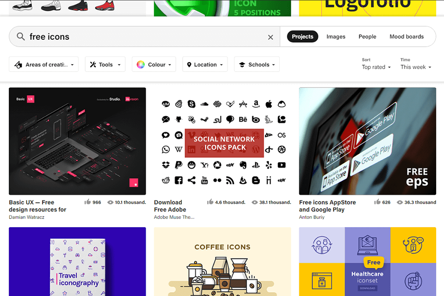Click the thumbs-up icon with 626 likes
Screen dimensions: 444x296
click(x=377, y=202)
